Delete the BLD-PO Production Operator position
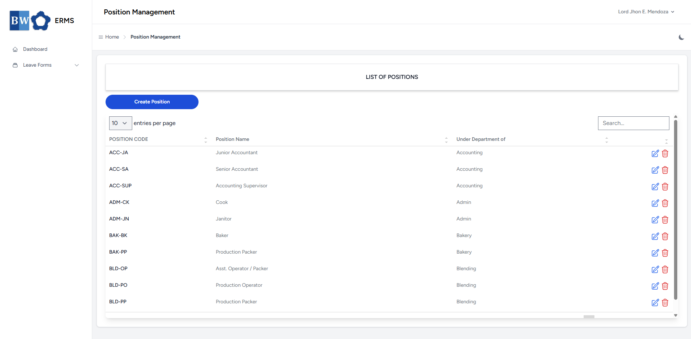This screenshot has width=691, height=339. click(665, 286)
